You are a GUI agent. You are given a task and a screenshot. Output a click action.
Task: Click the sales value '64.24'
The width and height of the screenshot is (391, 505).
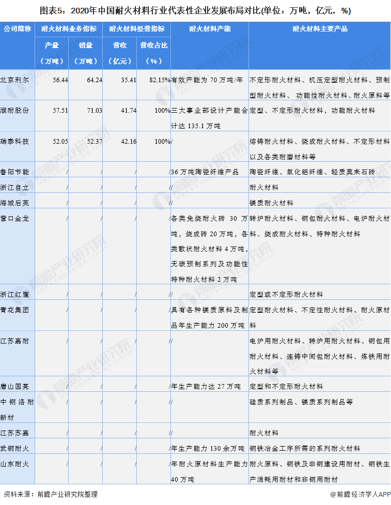[95, 80]
